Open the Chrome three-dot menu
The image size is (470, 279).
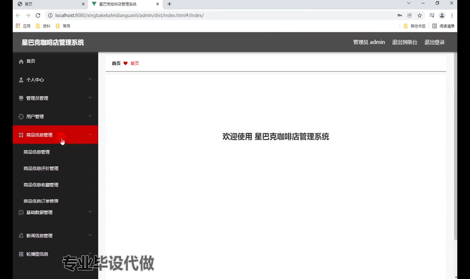[x=452, y=15]
